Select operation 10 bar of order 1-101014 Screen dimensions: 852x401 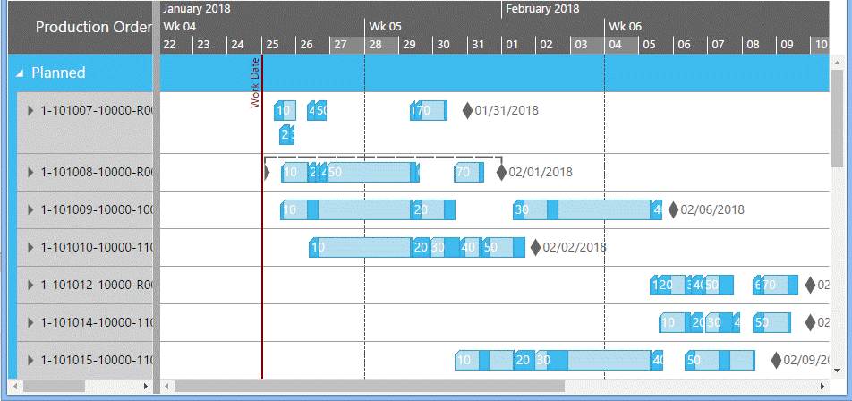point(675,323)
